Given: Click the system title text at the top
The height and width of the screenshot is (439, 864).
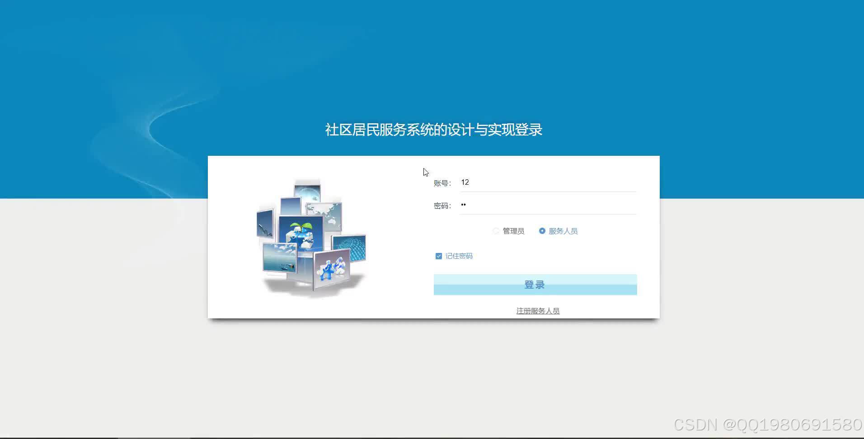Looking at the screenshot, I should (x=433, y=130).
